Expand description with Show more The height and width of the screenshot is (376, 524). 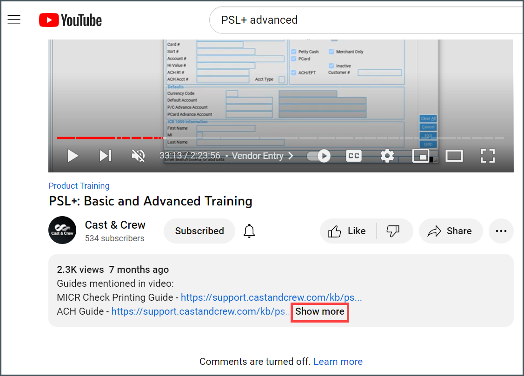click(320, 311)
